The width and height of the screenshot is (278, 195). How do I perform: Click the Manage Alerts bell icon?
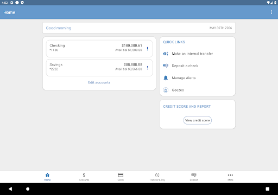click(x=166, y=78)
